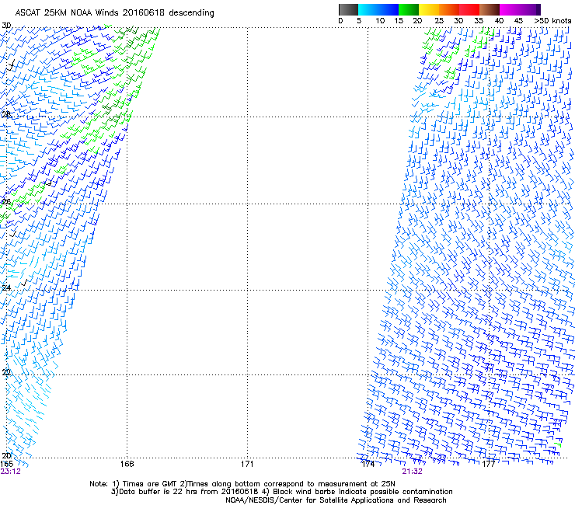Click the latitude label "30"

click(6, 26)
